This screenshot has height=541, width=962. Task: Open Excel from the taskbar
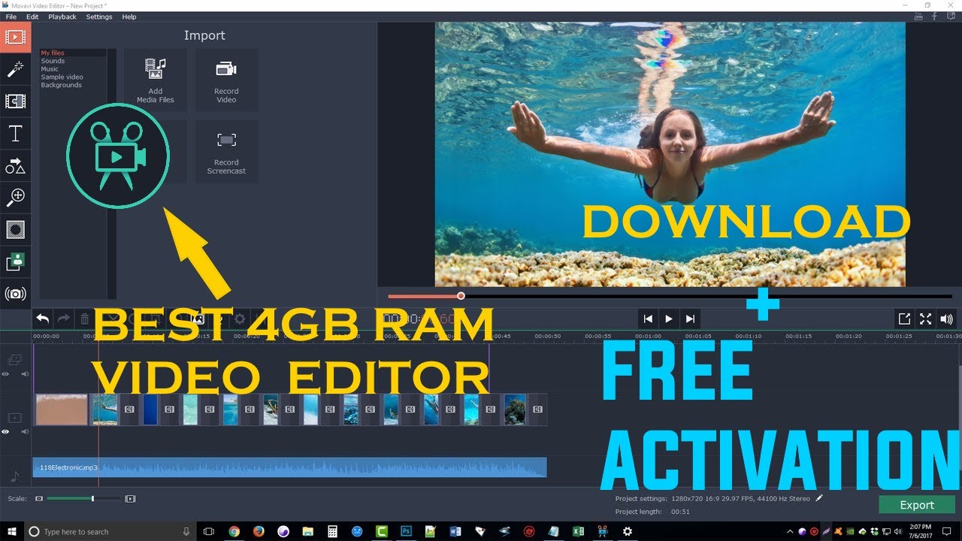(x=578, y=531)
